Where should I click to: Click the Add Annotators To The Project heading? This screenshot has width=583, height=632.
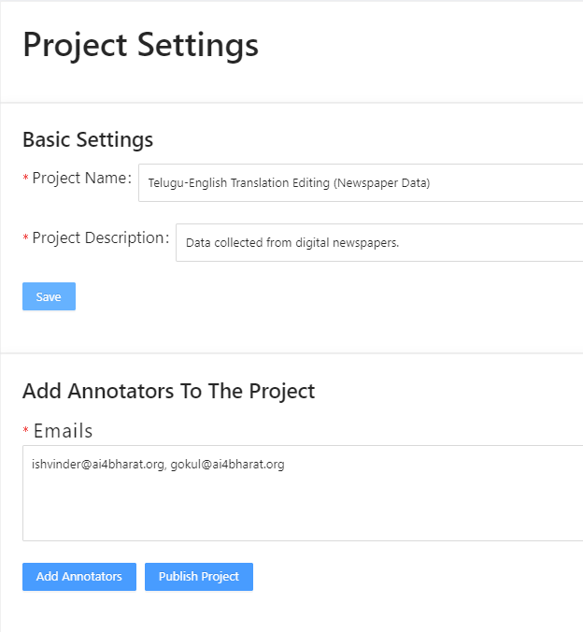point(168,391)
